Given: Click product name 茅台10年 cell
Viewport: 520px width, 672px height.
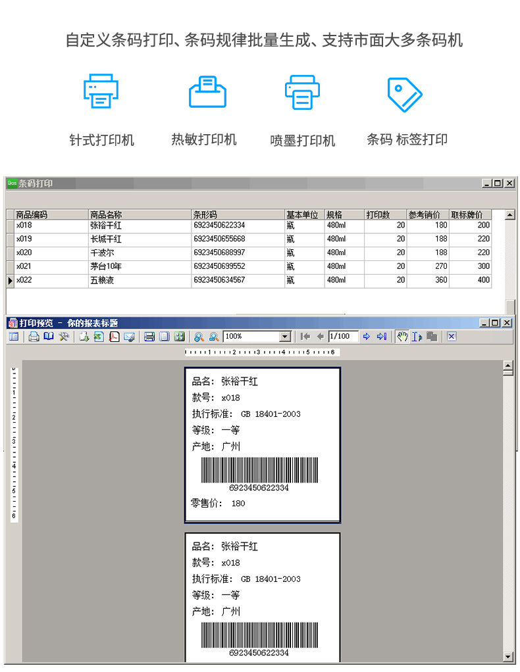Looking at the screenshot, I should click(140, 267).
